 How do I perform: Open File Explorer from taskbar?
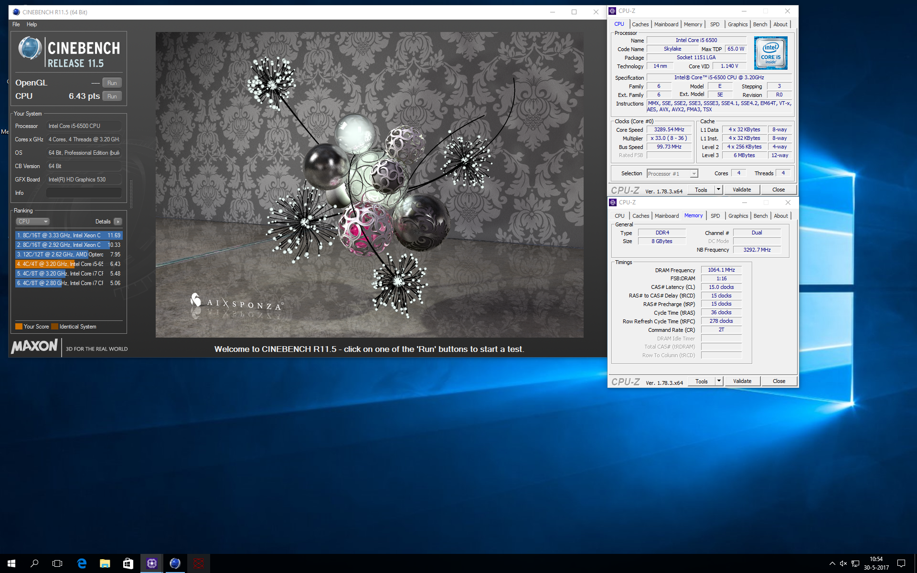pos(105,563)
